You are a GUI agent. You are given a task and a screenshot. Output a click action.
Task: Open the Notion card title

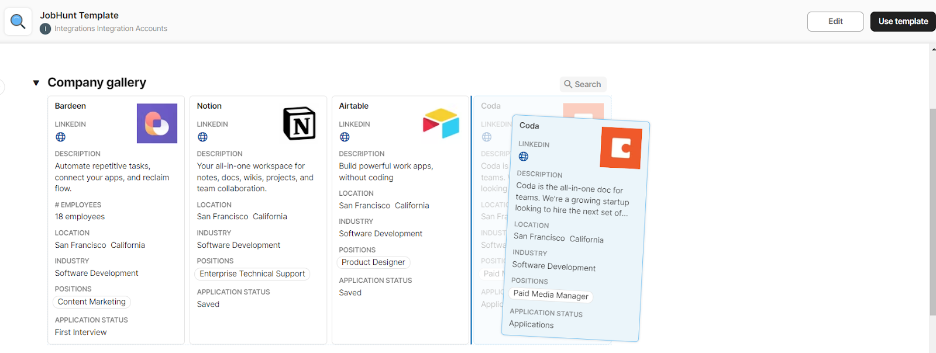click(209, 106)
